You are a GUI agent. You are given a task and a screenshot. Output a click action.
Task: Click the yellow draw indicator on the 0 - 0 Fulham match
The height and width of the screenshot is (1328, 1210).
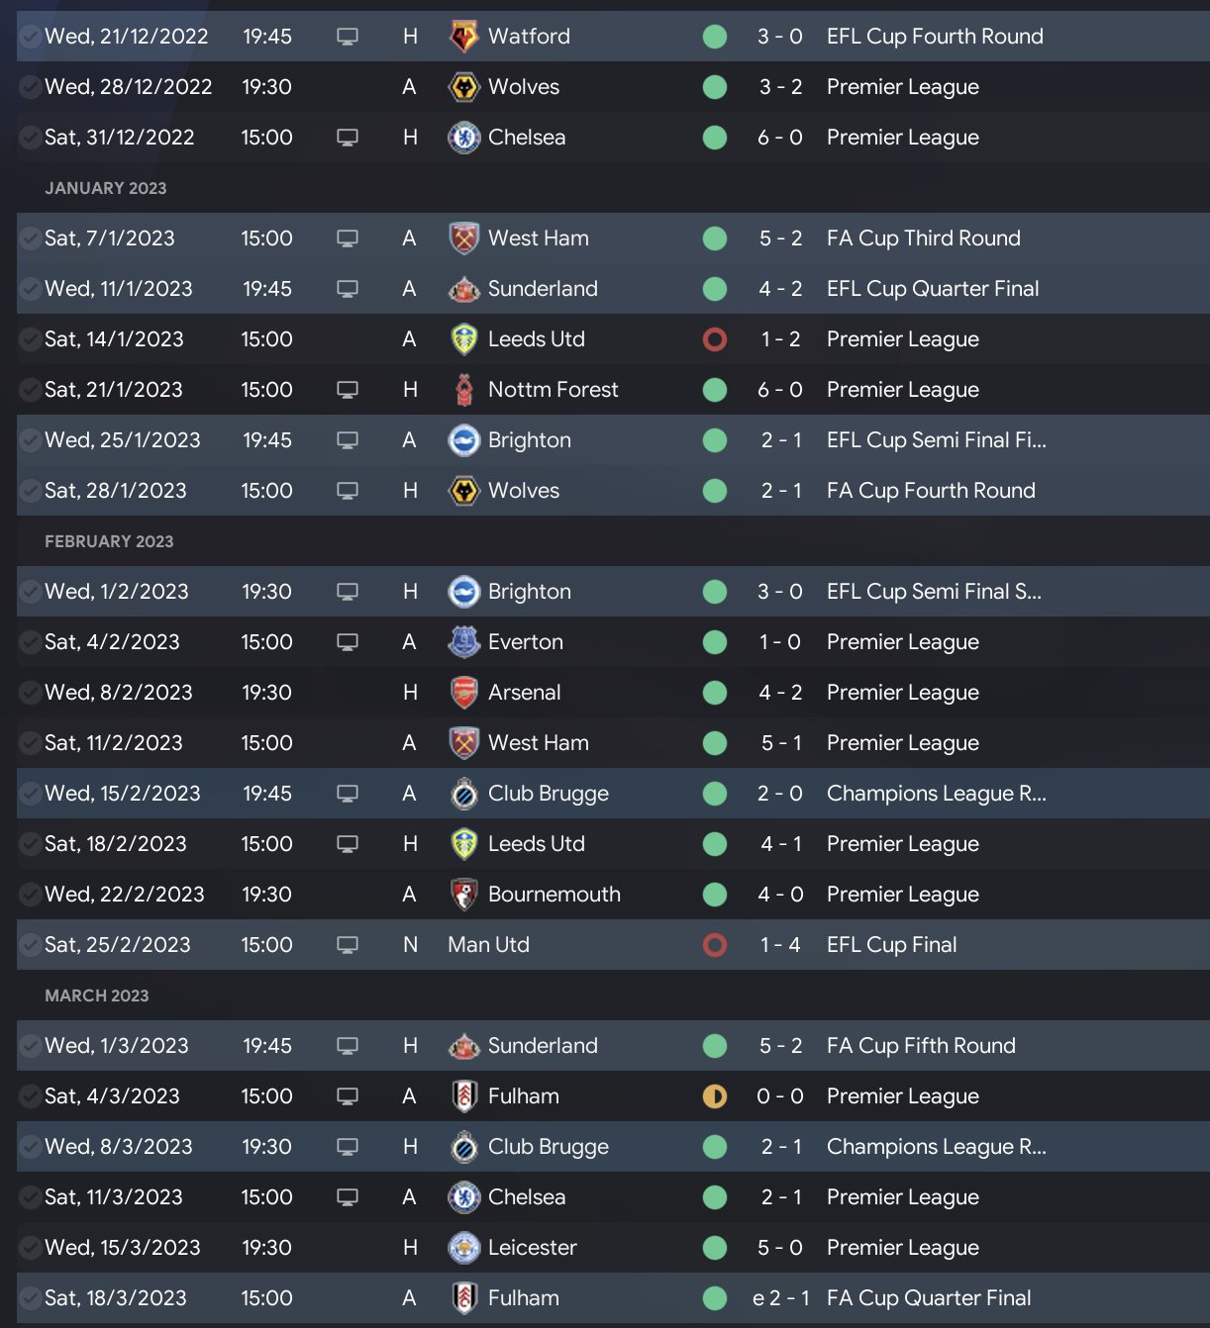click(714, 1096)
